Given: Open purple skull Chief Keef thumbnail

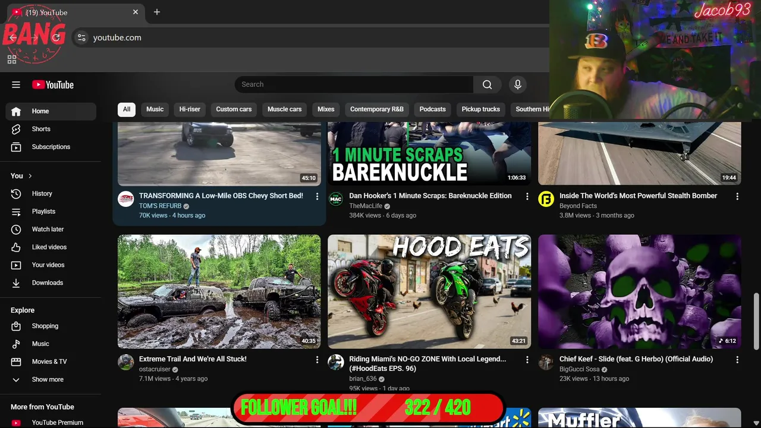Looking at the screenshot, I should [640, 291].
